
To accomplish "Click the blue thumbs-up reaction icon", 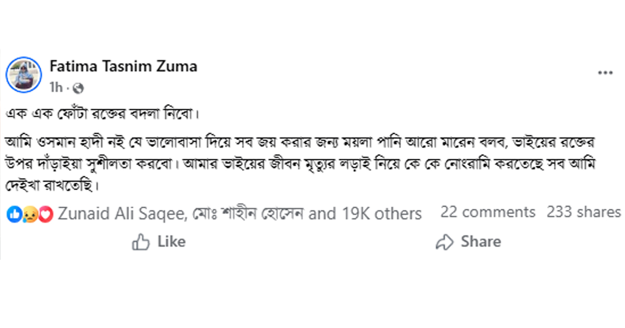I will 14,213.
